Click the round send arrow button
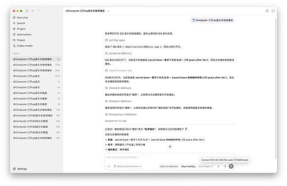Viewport: 287px width, 186px height. [231, 166]
